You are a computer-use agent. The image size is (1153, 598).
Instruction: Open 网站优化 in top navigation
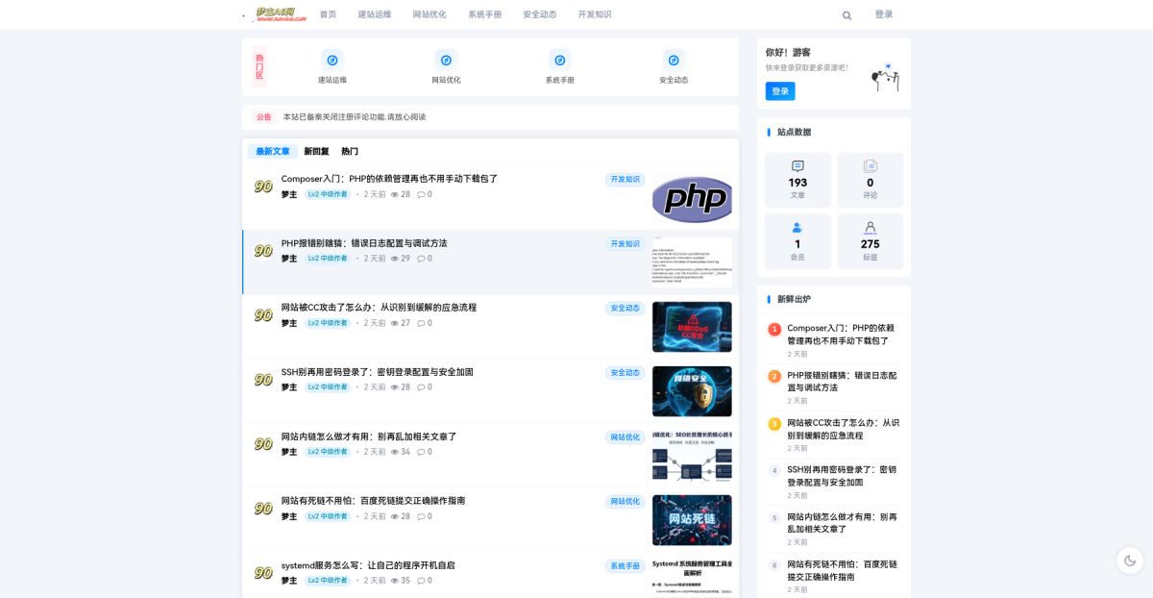pyautogui.click(x=429, y=14)
